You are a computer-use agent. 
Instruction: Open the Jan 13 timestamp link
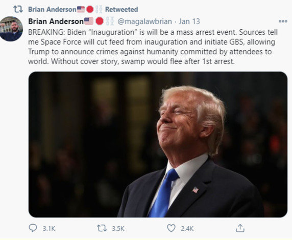click(189, 21)
